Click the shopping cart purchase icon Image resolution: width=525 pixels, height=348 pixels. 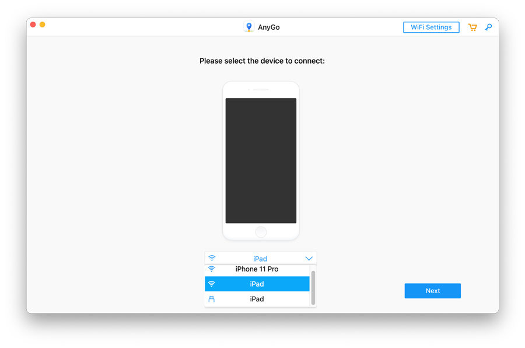pyautogui.click(x=472, y=27)
